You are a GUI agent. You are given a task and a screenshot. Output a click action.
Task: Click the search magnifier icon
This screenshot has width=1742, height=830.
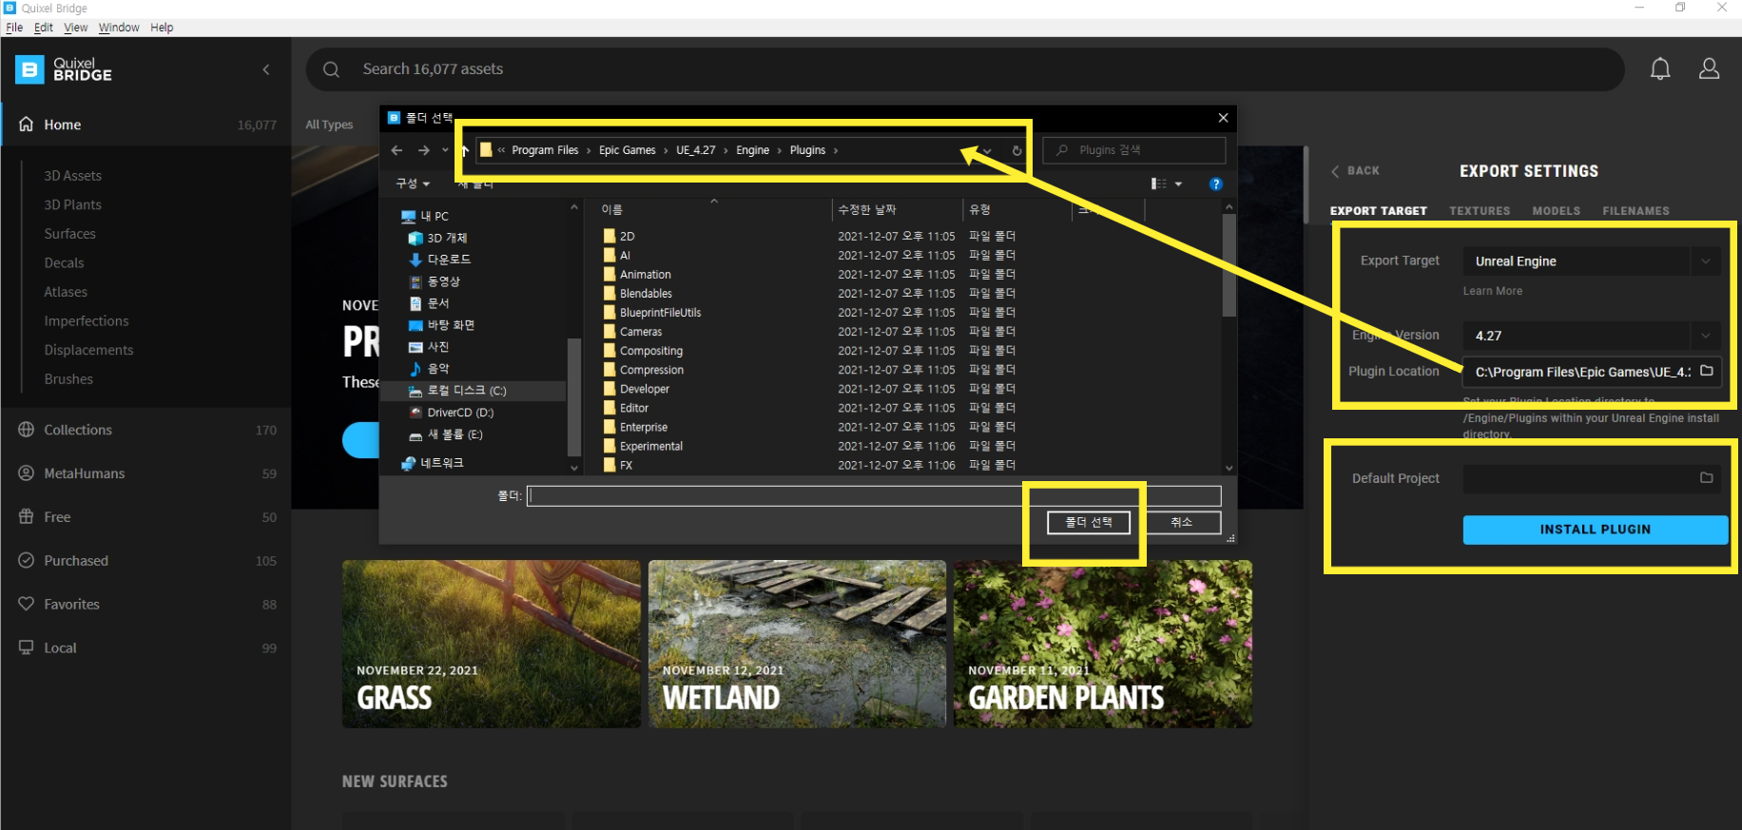pos(331,69)
